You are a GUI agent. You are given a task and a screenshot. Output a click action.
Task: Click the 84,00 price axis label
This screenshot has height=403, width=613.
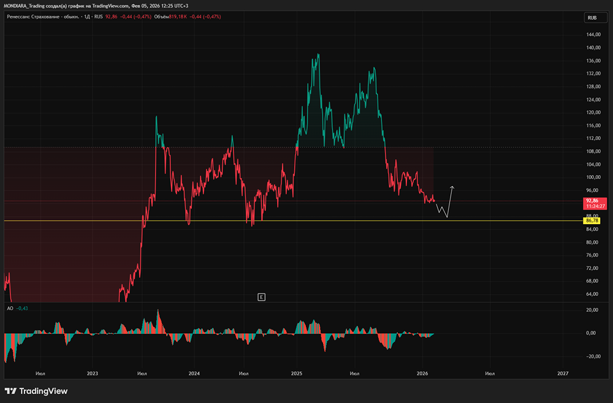(593, 229)
